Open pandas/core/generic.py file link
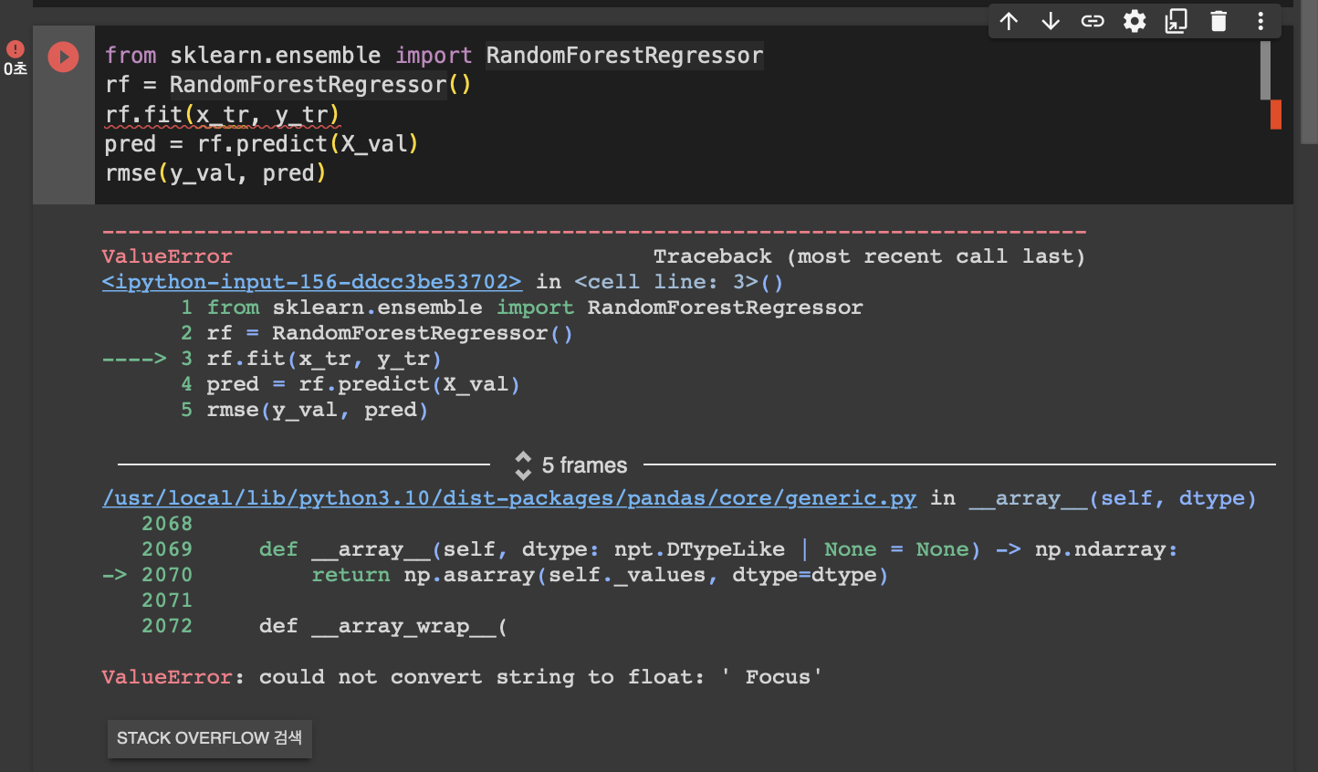The width and height of the screenshot is (1318, 772). (509, 498)
